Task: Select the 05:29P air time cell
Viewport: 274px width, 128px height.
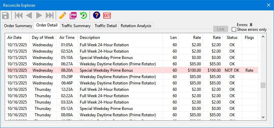Action: [x=67, y=77]
